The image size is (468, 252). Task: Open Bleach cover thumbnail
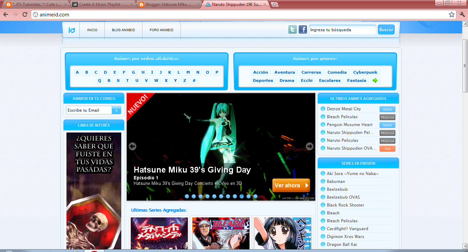pyautogui.click(x=221, y=233)
